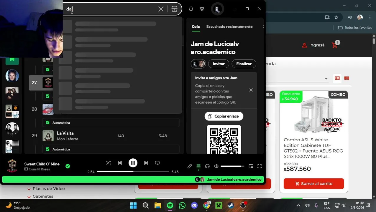Click the Invitar button
Screen dimensions: 376x212
[x=219, y=64]
